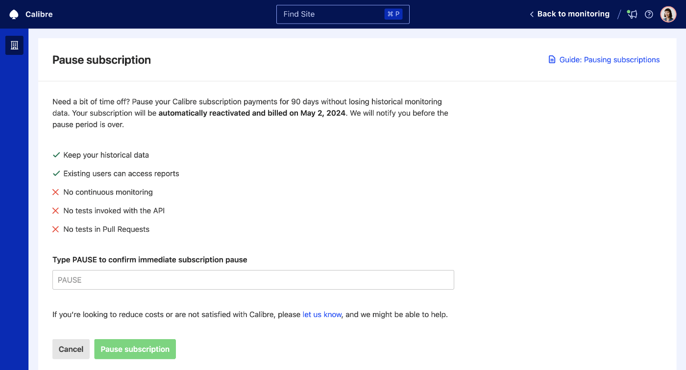Viewport: 686px width, 370px height.
Task: Select the organization building icon in sidebar
Action: (14, 45)
